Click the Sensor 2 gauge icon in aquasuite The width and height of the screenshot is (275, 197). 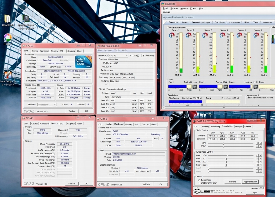[x=188, y=35]
